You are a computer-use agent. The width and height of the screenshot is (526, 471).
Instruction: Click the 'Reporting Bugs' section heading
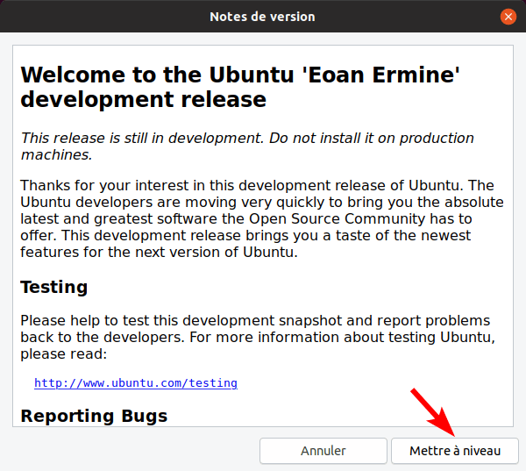tap(94, 415)
